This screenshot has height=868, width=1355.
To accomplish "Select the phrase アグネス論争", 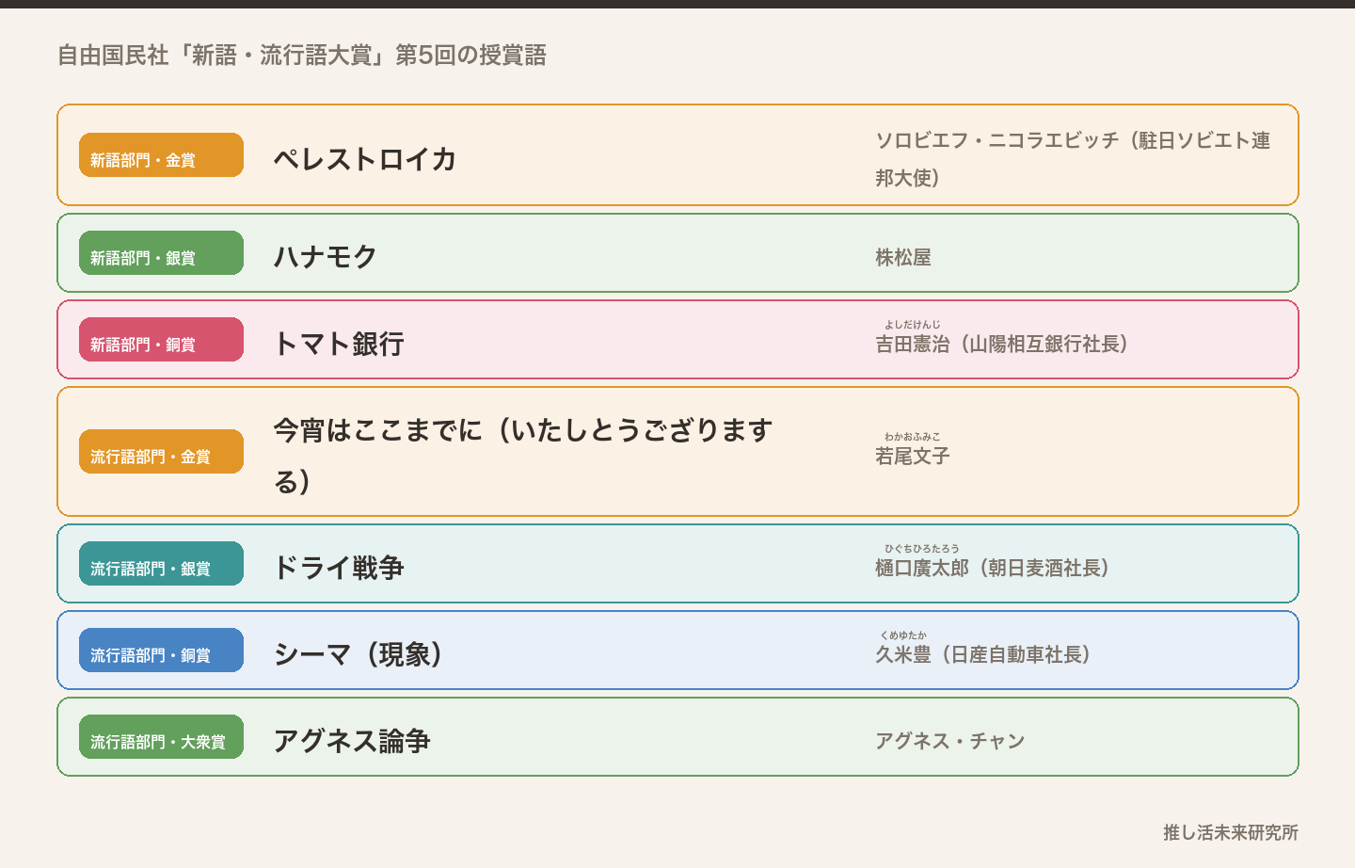I will click(352, 741).
